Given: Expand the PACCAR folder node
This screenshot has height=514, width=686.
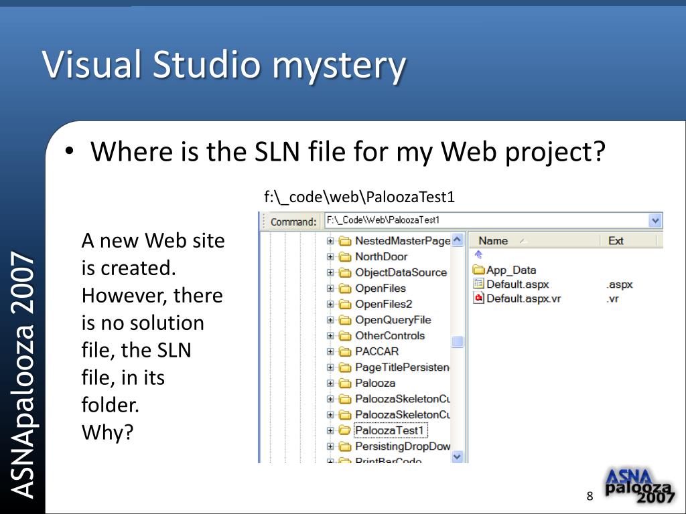Looking at the screenshot, I should [330, 351].
